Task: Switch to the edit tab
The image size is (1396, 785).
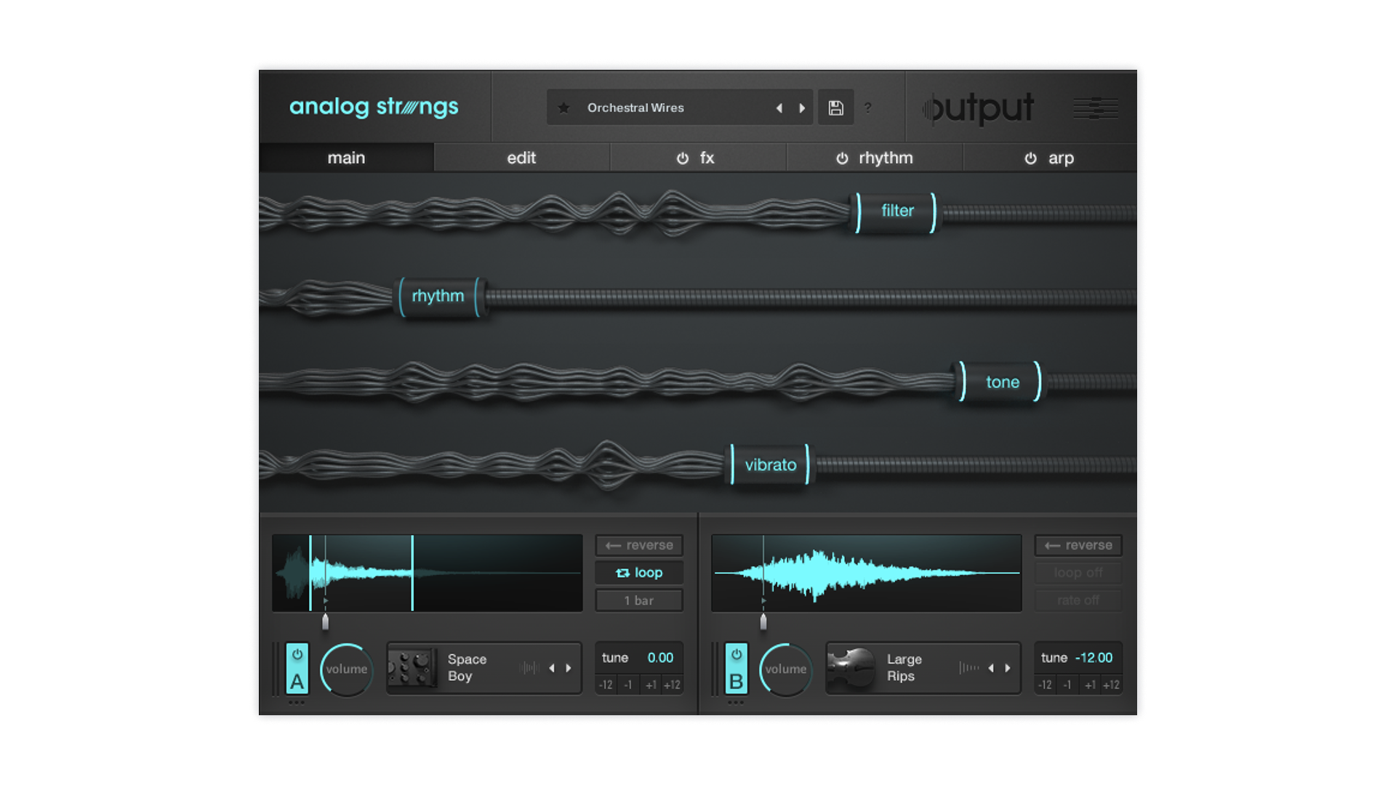Action: pos(521,158)
